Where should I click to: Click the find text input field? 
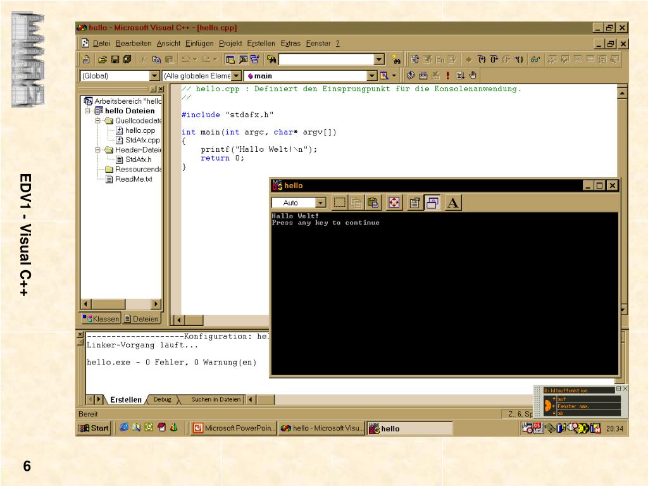coord(327,59)
